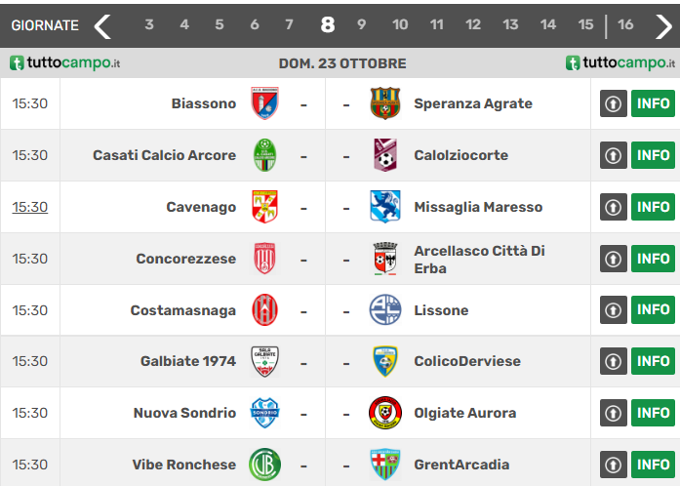The width and height of the screenshot is (680, 486).
Task: Click the Casati Calcio Arcore crest
Action: (263, 155)
